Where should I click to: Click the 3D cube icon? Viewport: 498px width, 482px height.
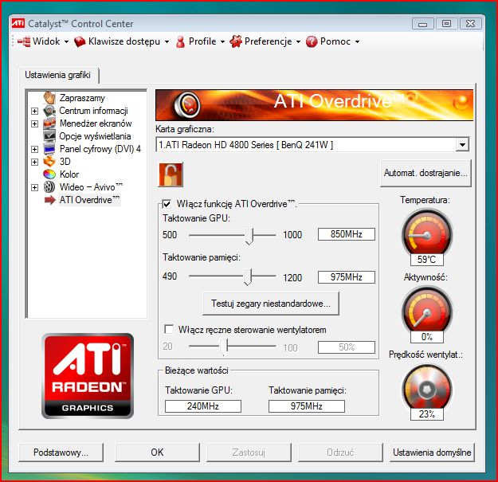49,162
